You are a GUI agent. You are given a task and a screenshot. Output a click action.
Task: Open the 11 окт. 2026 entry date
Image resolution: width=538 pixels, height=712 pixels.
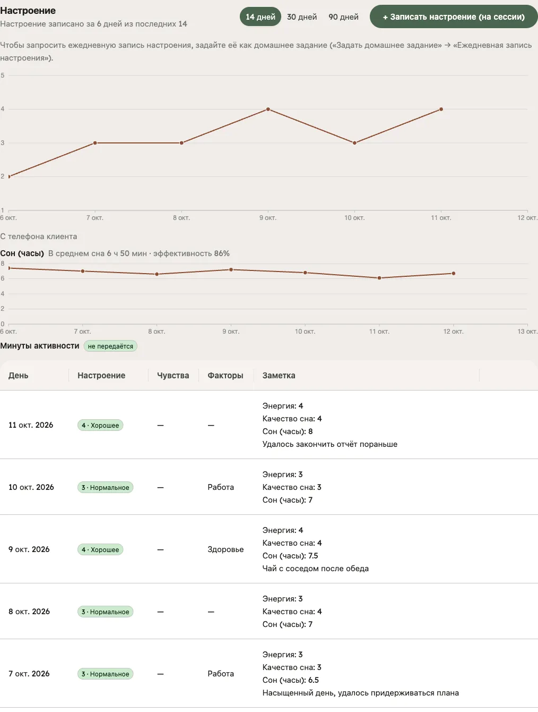(31, 425)
